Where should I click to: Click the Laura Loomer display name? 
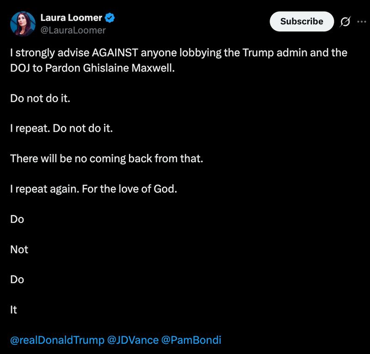72,17
